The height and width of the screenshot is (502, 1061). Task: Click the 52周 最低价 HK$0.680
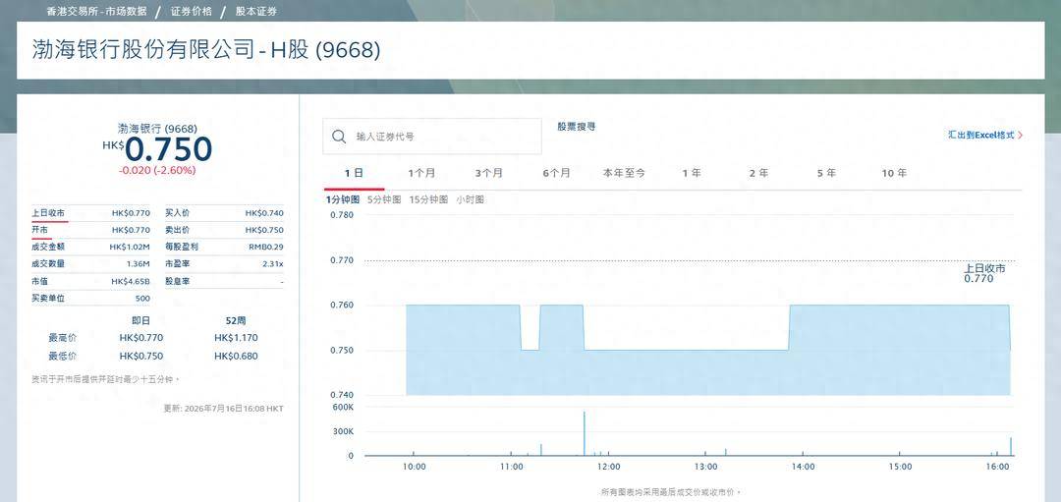pos(236,356)
